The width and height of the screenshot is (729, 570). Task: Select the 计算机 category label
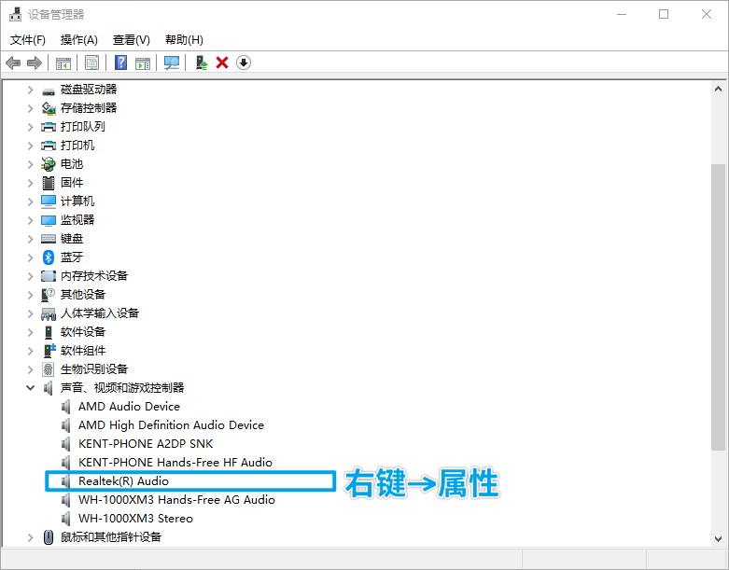pos(77,202)
